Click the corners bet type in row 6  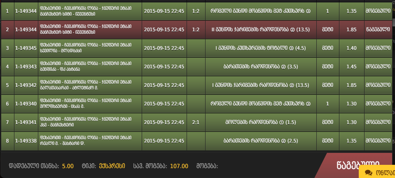(x=261, y=104)
